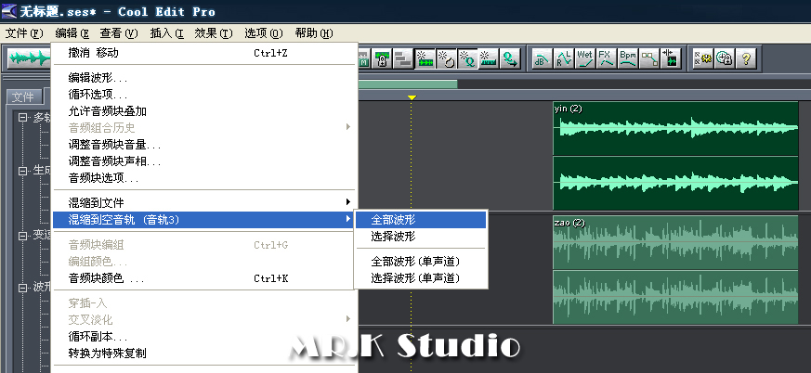Select 选择波形(单声道) in the submenu
The image size is (811, 373).
point(421,278)
